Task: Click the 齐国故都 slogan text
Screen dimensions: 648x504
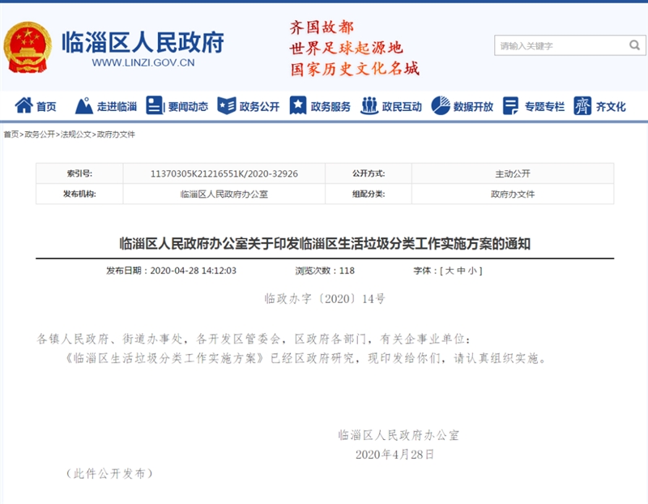Action: (322, 28)
